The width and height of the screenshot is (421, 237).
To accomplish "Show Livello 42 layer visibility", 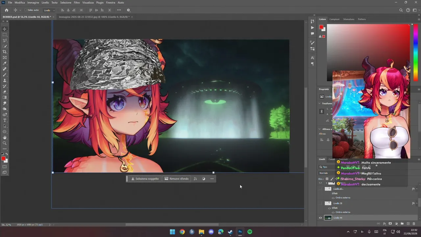I will pyautogui.click(x=320, y=189).
